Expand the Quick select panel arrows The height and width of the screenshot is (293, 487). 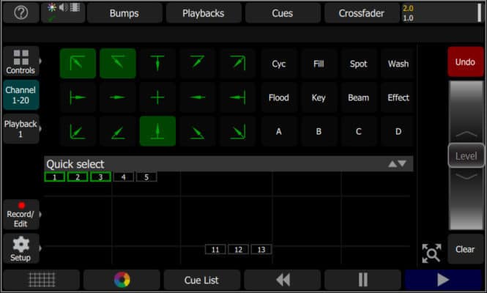[x=397, y=164]
